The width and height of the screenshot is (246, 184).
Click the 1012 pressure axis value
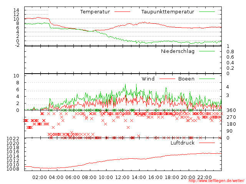tap(13, 160)
